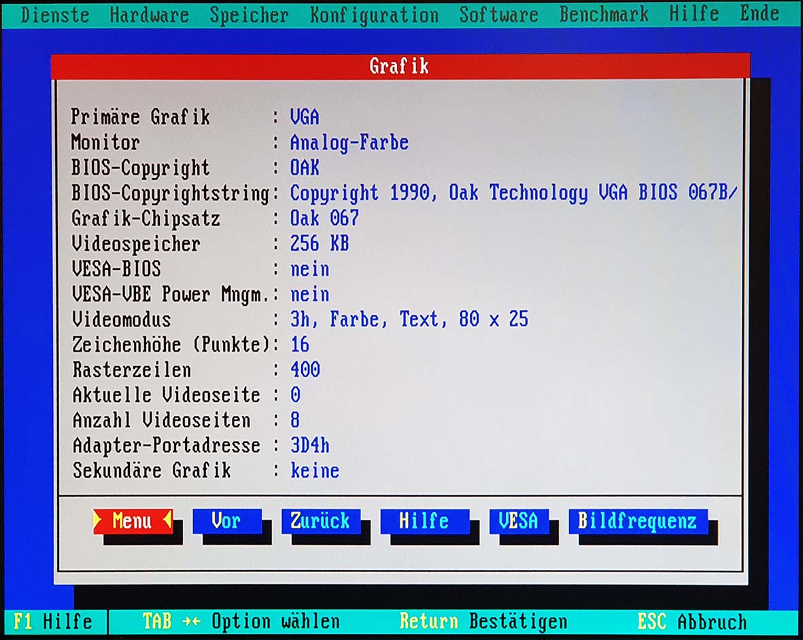Click F1 Hilfe in the status bar

pyautogui.click(x=53, y=622)
